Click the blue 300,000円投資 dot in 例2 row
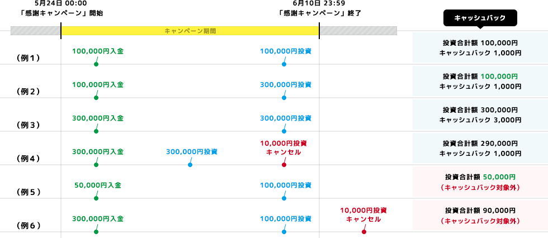Image resolution: width=548 pixels, height=238 pixels. pyautogui.click(x=284, y=98)
